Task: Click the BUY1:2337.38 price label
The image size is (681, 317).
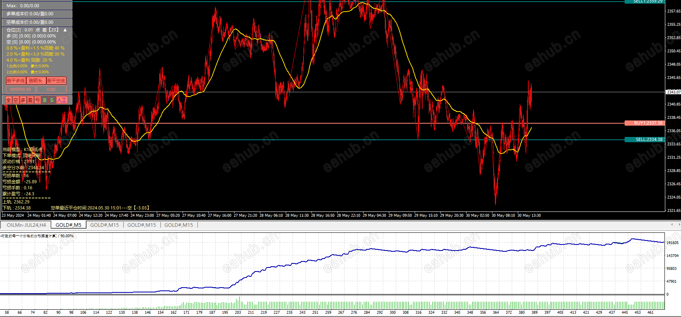Action: pyautogui.click(x=645, y=123)
